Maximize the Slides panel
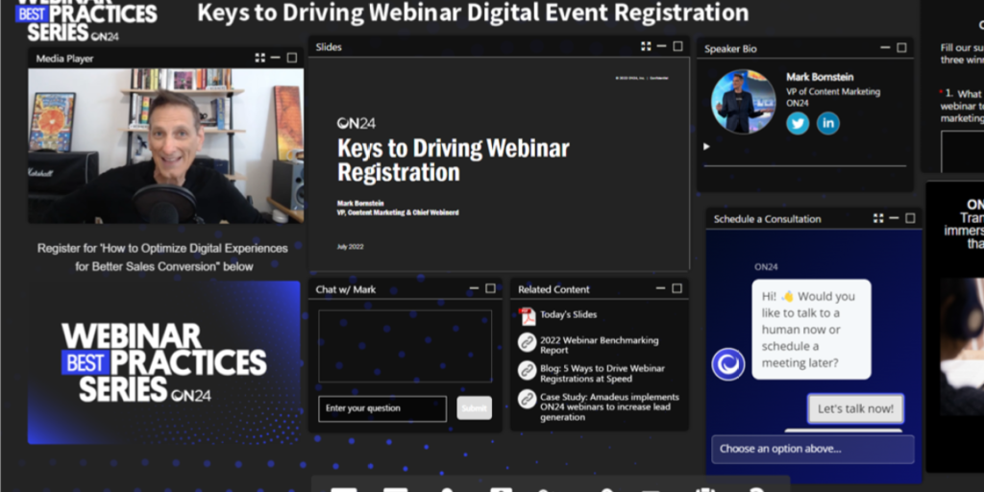Viewport: 984px width, 492px height. point(677,46)
